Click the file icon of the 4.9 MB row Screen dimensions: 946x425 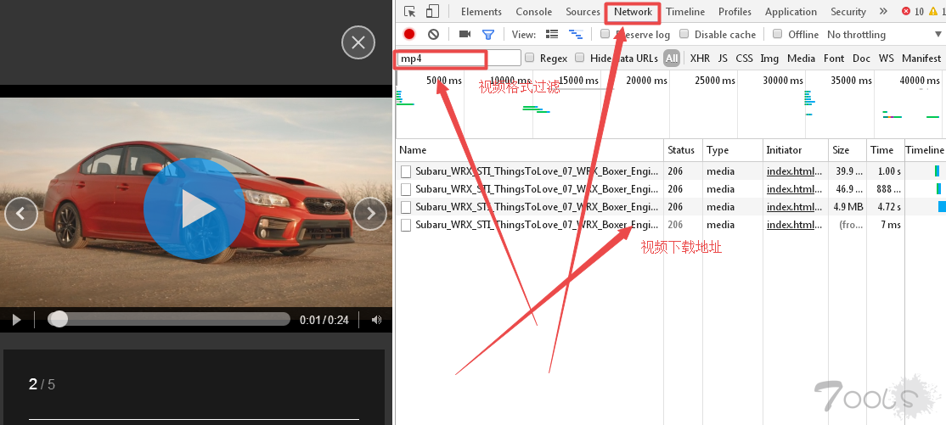point(406,207)
